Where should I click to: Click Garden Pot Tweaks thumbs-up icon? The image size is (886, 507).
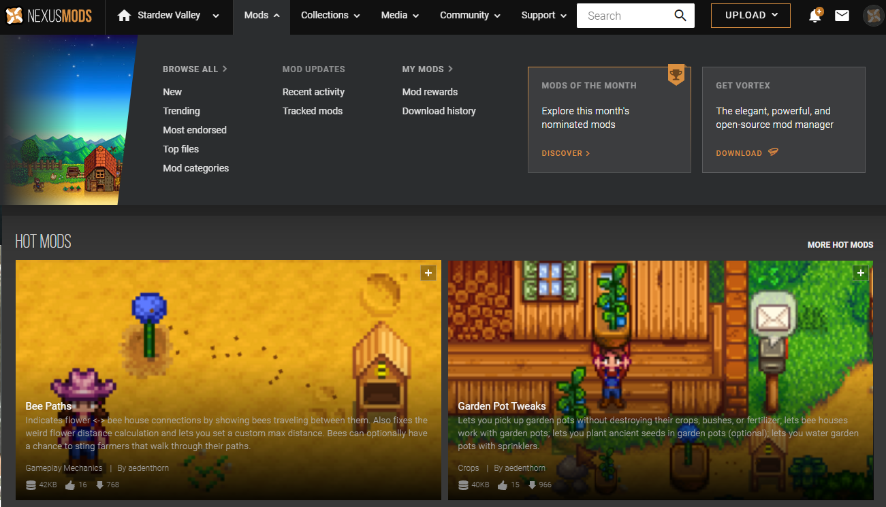coord(503,485)
